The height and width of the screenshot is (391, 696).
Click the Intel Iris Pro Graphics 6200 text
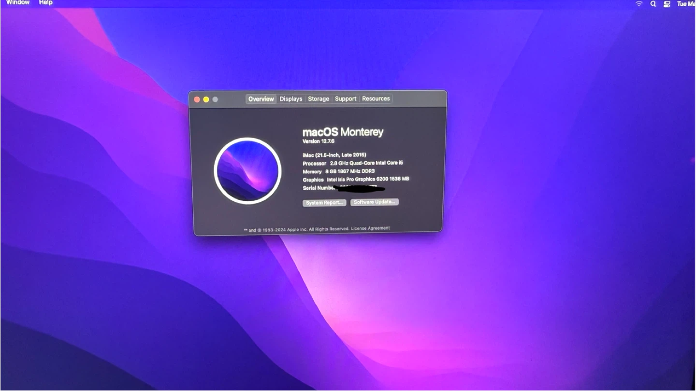368,179
